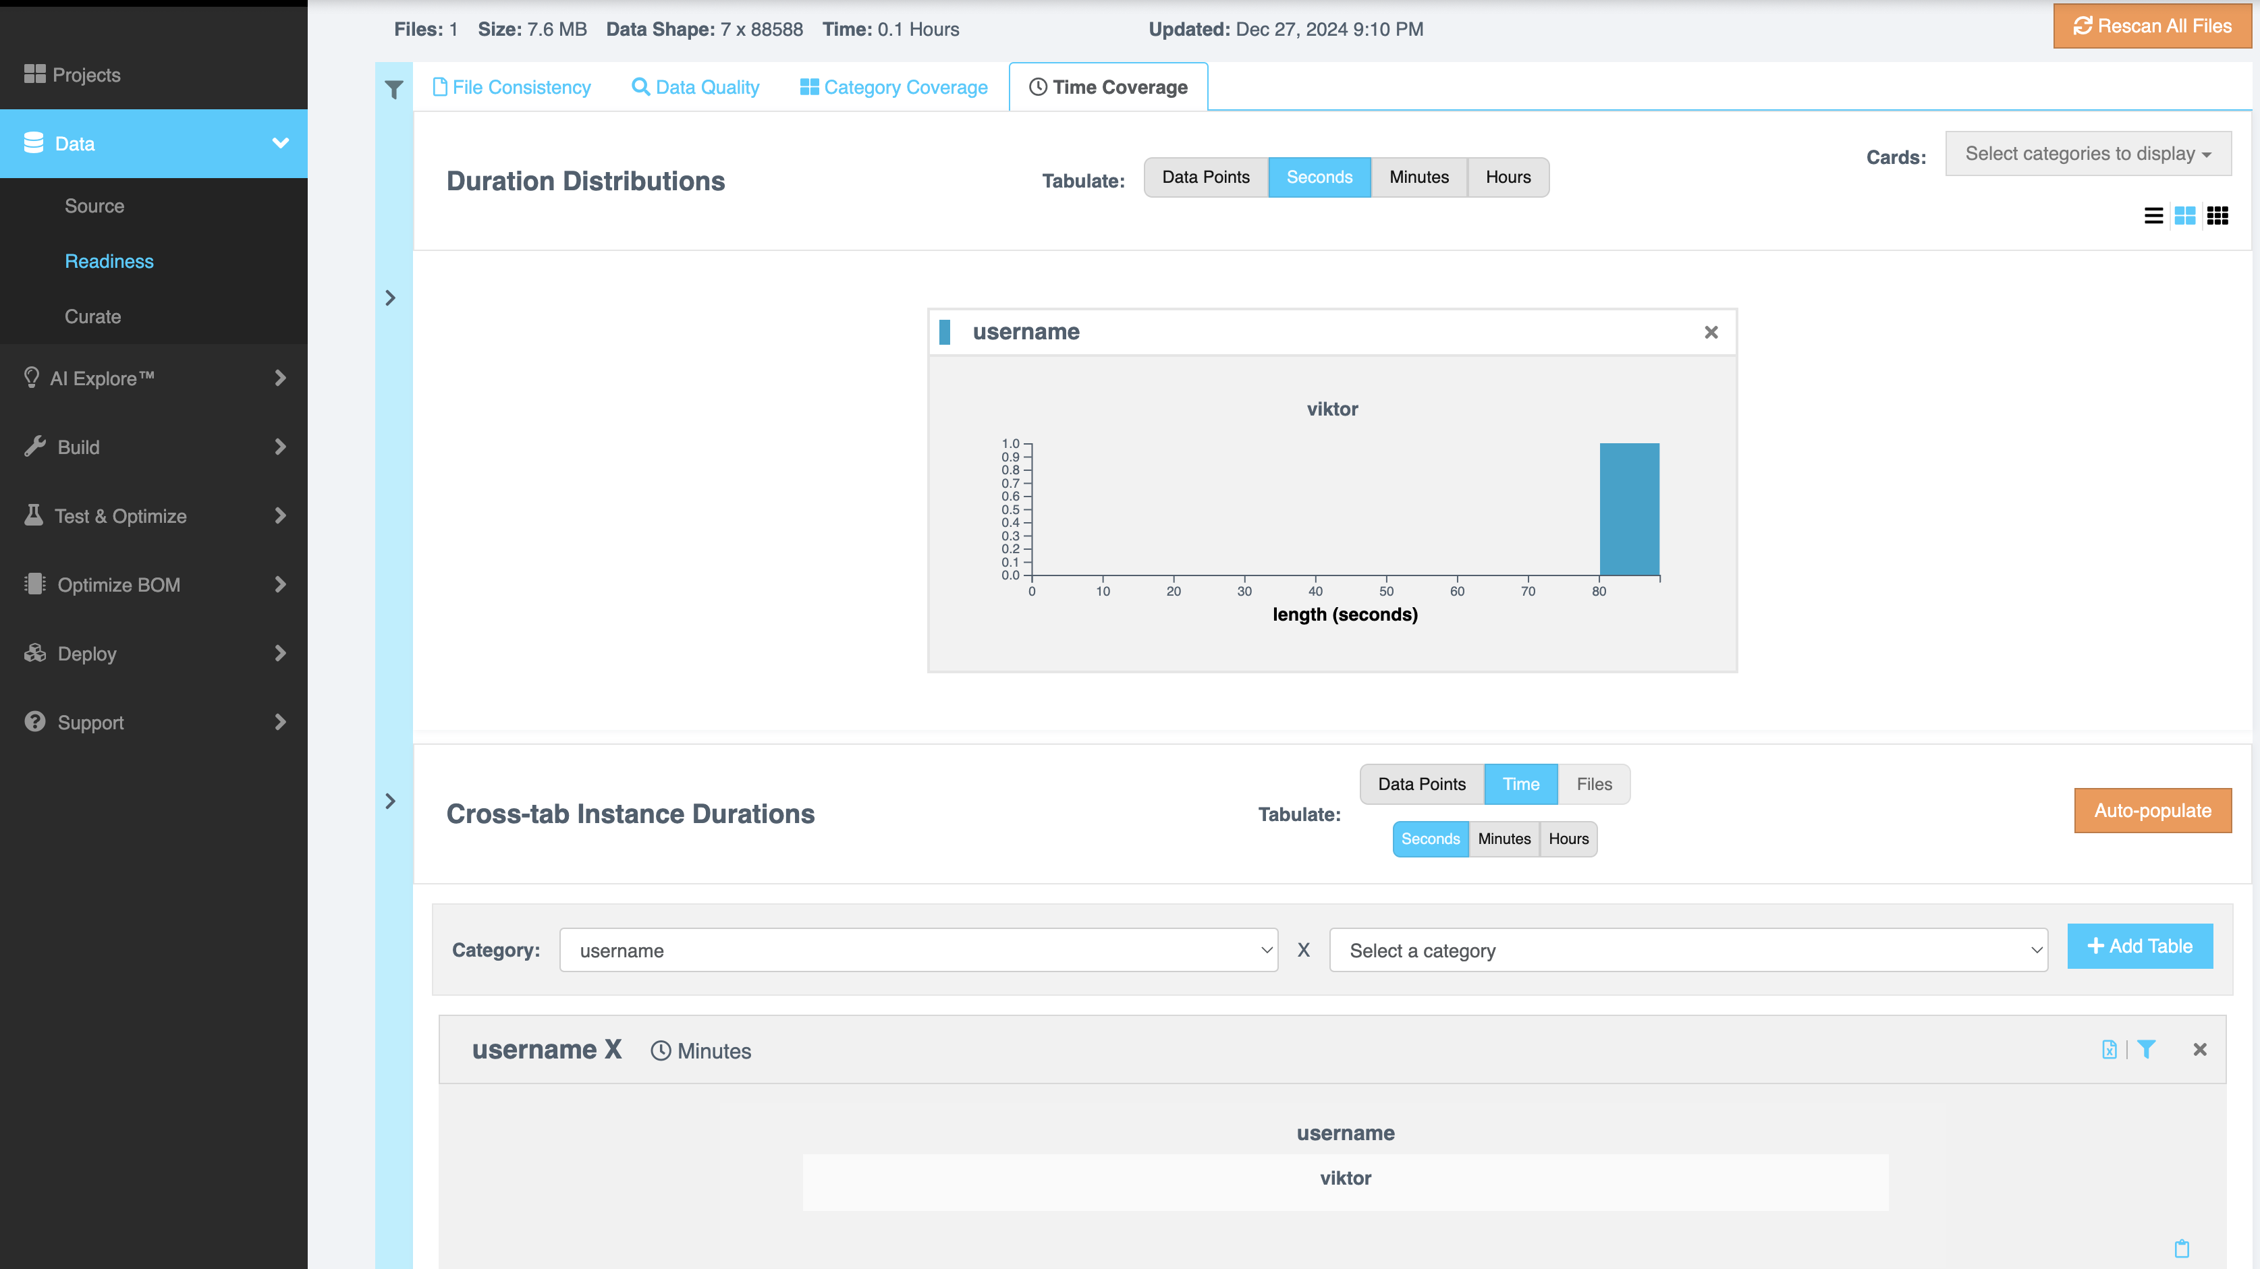Click the blue username color swatch
This screenshot has width=2260, height=1269.
point(945,333)
